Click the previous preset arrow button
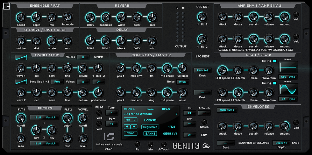The width and height of the screenshot is (312, 155). click(x=127, y=127)
